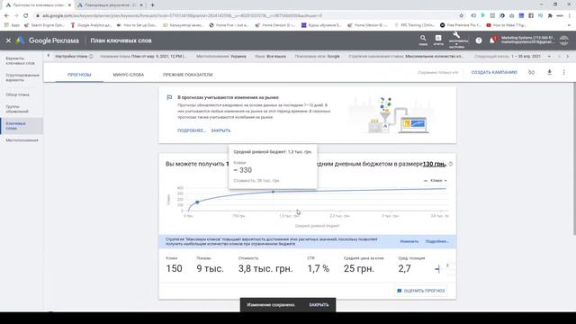The width and height of the screenshot is (576, 324).
Task: Bookmark this page with the star icon
Action: click(x=462, y=15)
